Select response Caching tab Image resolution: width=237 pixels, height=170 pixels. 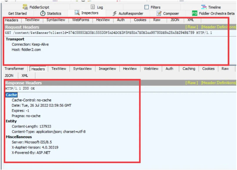[x=189, y=69]
